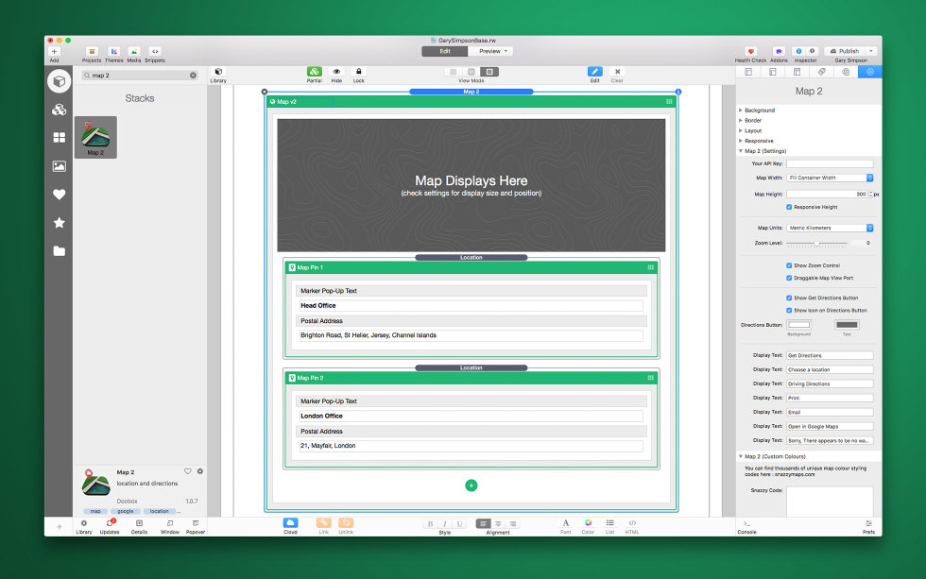The width and height of the screenshot is (926, 579).
Task: Select the single cube sidebar icon
Action: pyautogui.click(x=59, y=81)
